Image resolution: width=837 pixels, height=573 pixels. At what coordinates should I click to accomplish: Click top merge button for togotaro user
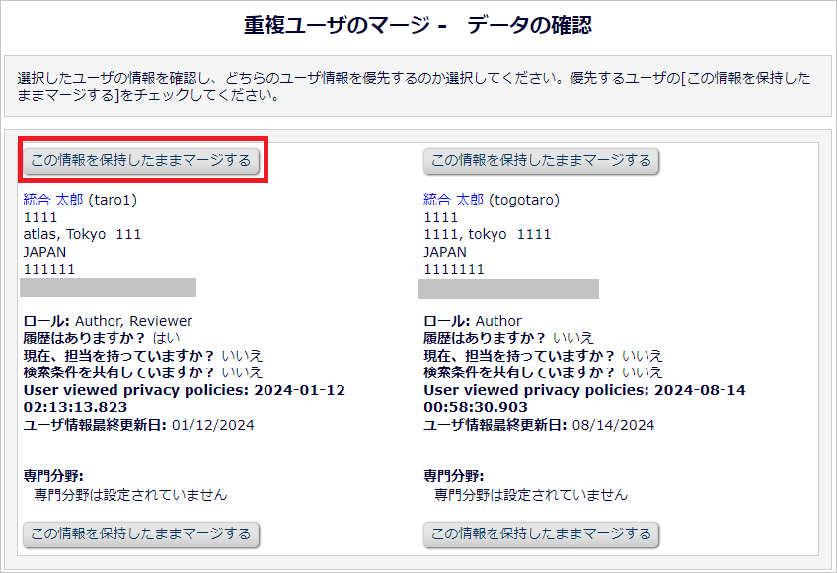(541, 160)
